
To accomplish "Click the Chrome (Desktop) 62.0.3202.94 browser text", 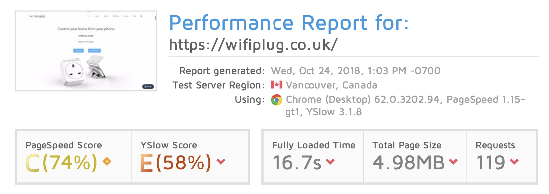I will click(x=363, y=99).
